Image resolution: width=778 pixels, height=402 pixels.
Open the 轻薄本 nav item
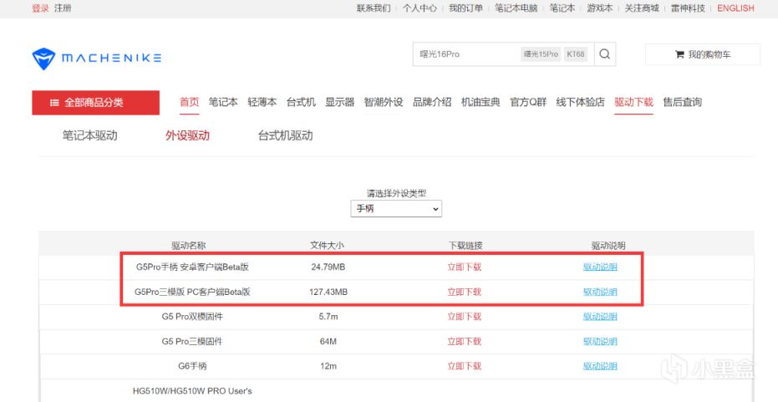click(x=262, y=102)
